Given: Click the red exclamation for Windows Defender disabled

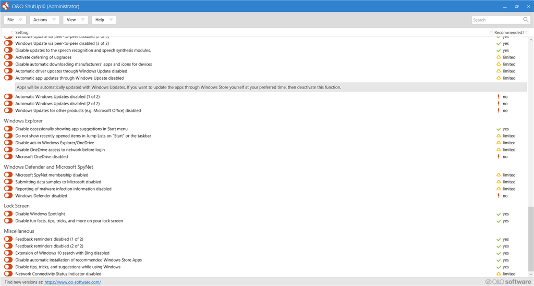Looking at the screenshot, I should pyautogui.click(x=499, y=195).
